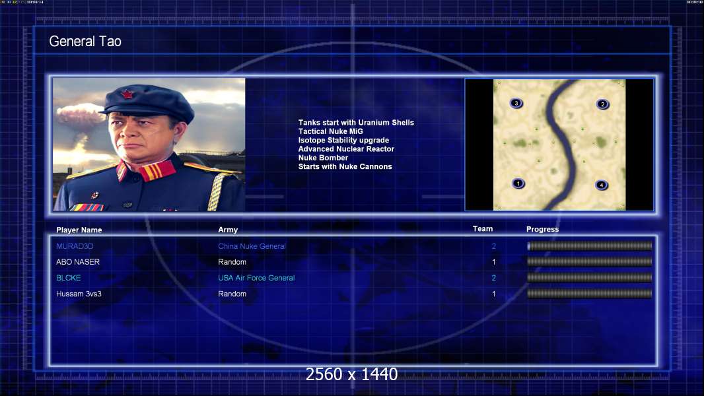The image size is (704, 396).
Task: Click Starts with Nuke Cannons text
Action: click(345, 166)
